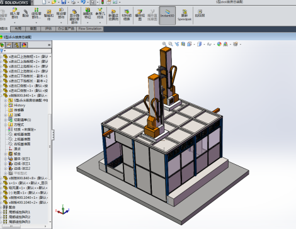Click the Rebuild traffic-light icon

[x=103, y=2]
